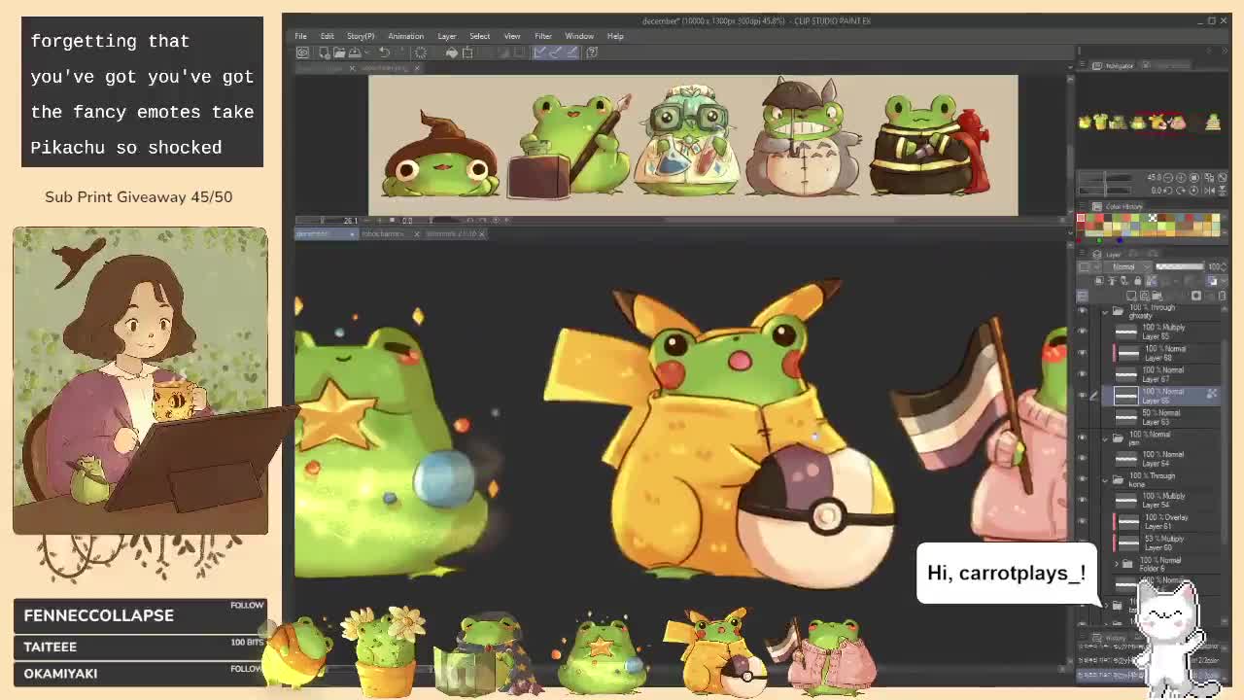
Task: Switch to the Navigator panel tab
Action: [1114, 65]
